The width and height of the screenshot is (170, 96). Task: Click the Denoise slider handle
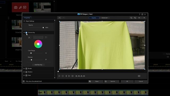pos(31,60)
